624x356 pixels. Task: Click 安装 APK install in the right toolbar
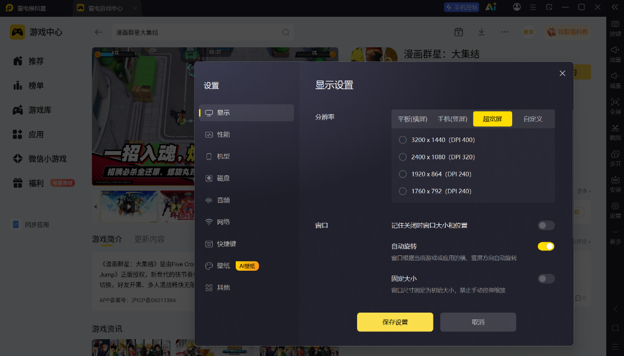(x=615, y=184)
